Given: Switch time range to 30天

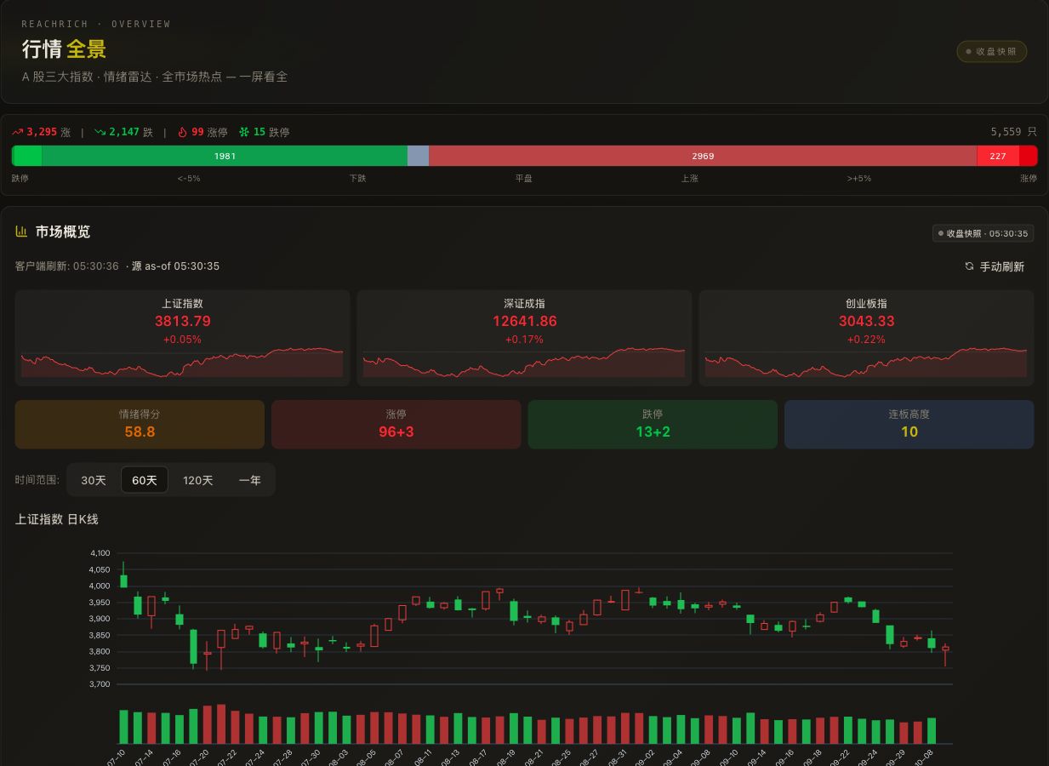Looking at the screenshot, I should pos(94,480).
